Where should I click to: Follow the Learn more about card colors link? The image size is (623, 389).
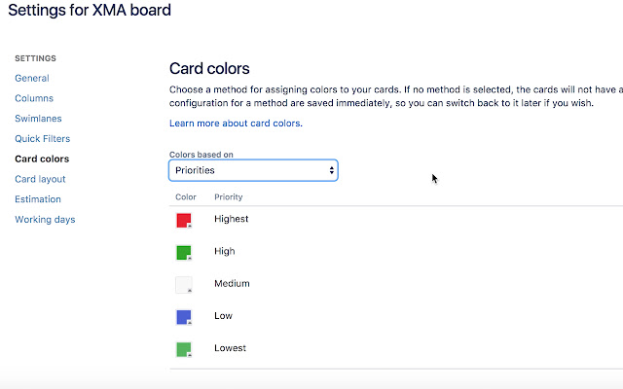click(x=236, y=124)
